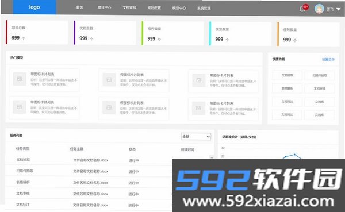Screen dimensions: 345x212
Task: Click 进行中 status in the 文档标注 row
Action: [x=133, y=206]
